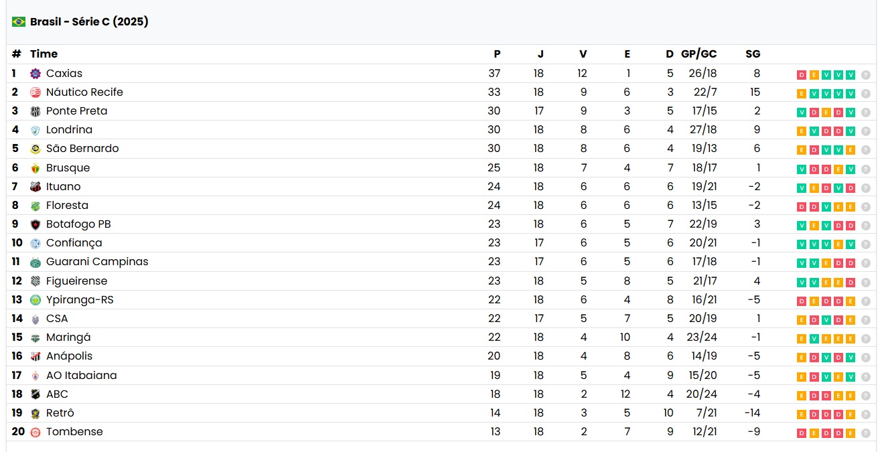
Task: Open the Londrina team link
Action: 69,130
